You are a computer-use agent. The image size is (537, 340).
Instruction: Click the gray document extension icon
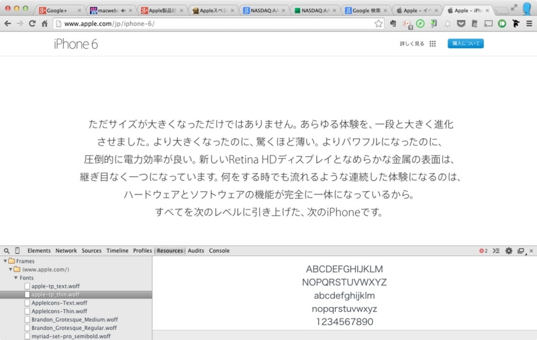[475, 23]
